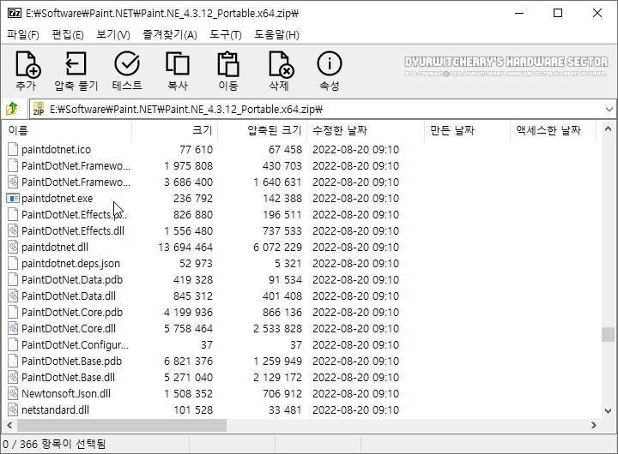Click the gear icon of PaintDotNet.Base.dll
Viewport: 618px width, 454px height.
tap(13, 377)
